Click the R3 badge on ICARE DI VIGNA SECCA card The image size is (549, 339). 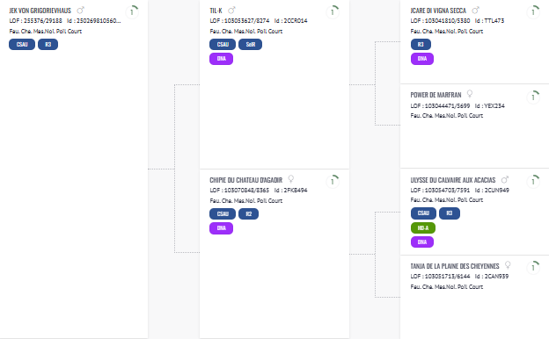421,45
